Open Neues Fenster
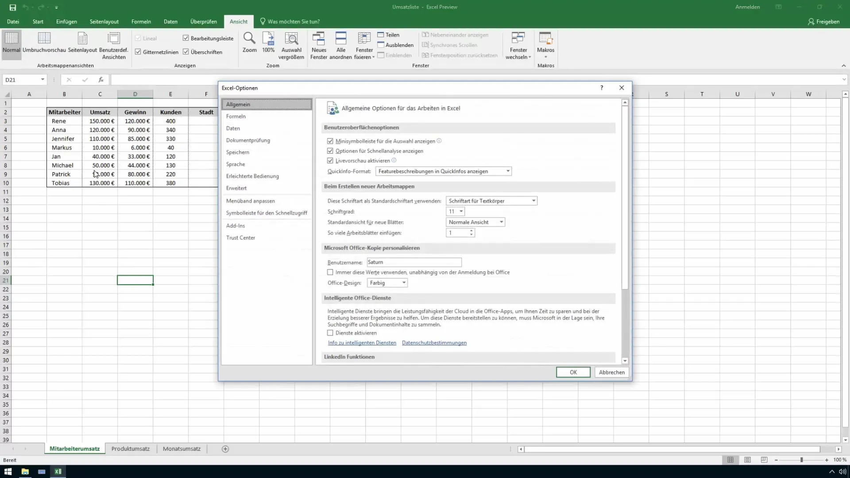The width and height of the screenshot is (850, 478). tap(319, 46)
